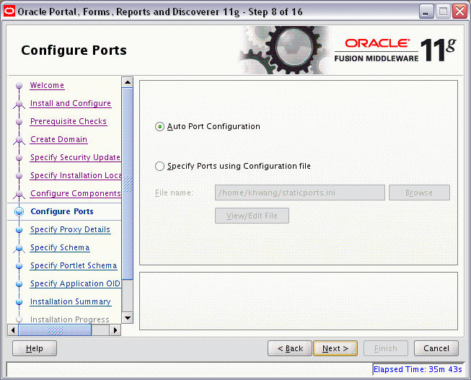The width and height of the screenshot is (471, 380).
Task: Go to Specify Security Updates step
Action: [76, 157]
